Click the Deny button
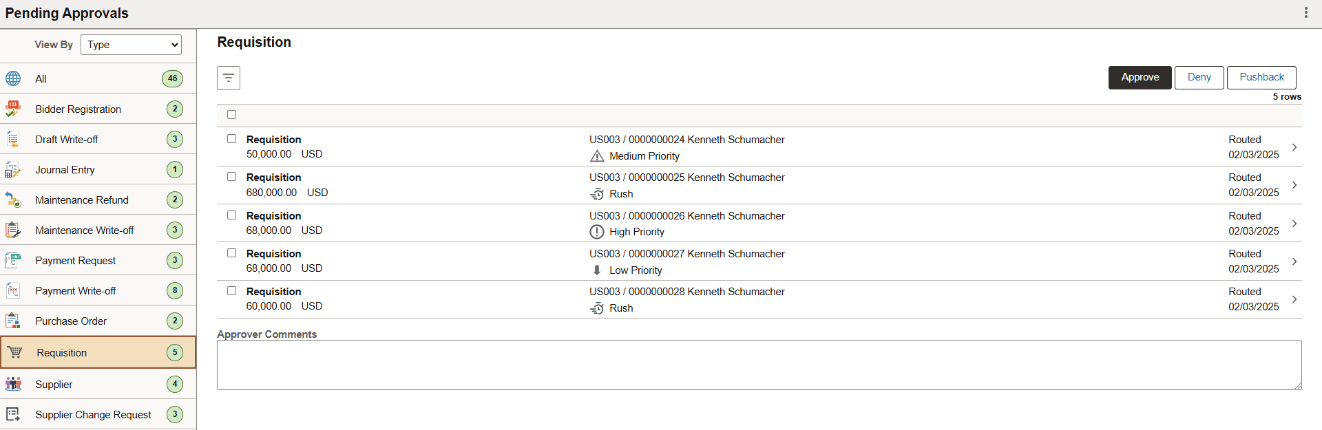This screenshot has height=430, width=1322. pyautogui.click(x=1199, y=77)
